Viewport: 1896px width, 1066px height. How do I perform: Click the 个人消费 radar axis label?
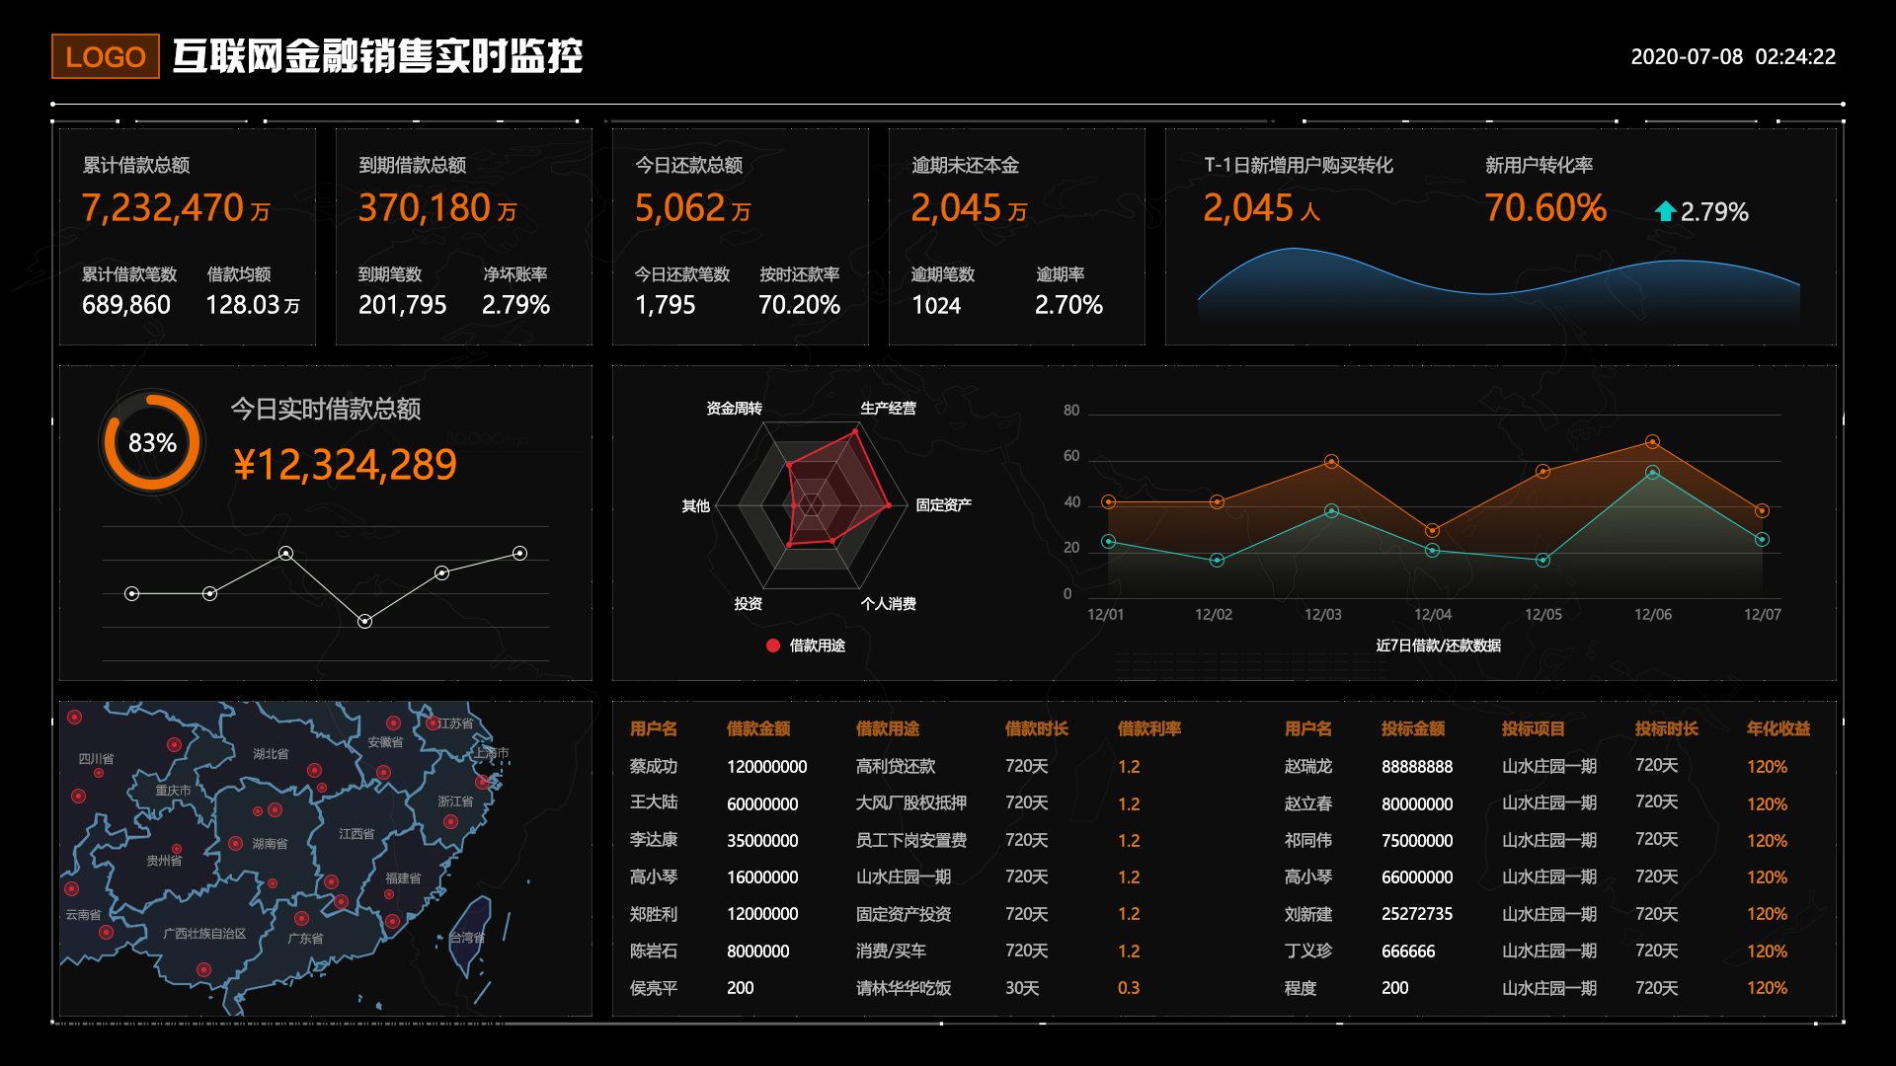(888, 604)
